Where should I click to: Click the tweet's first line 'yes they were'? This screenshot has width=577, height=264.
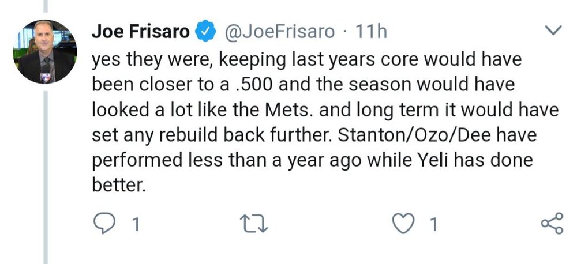click(x=306, y=60)
